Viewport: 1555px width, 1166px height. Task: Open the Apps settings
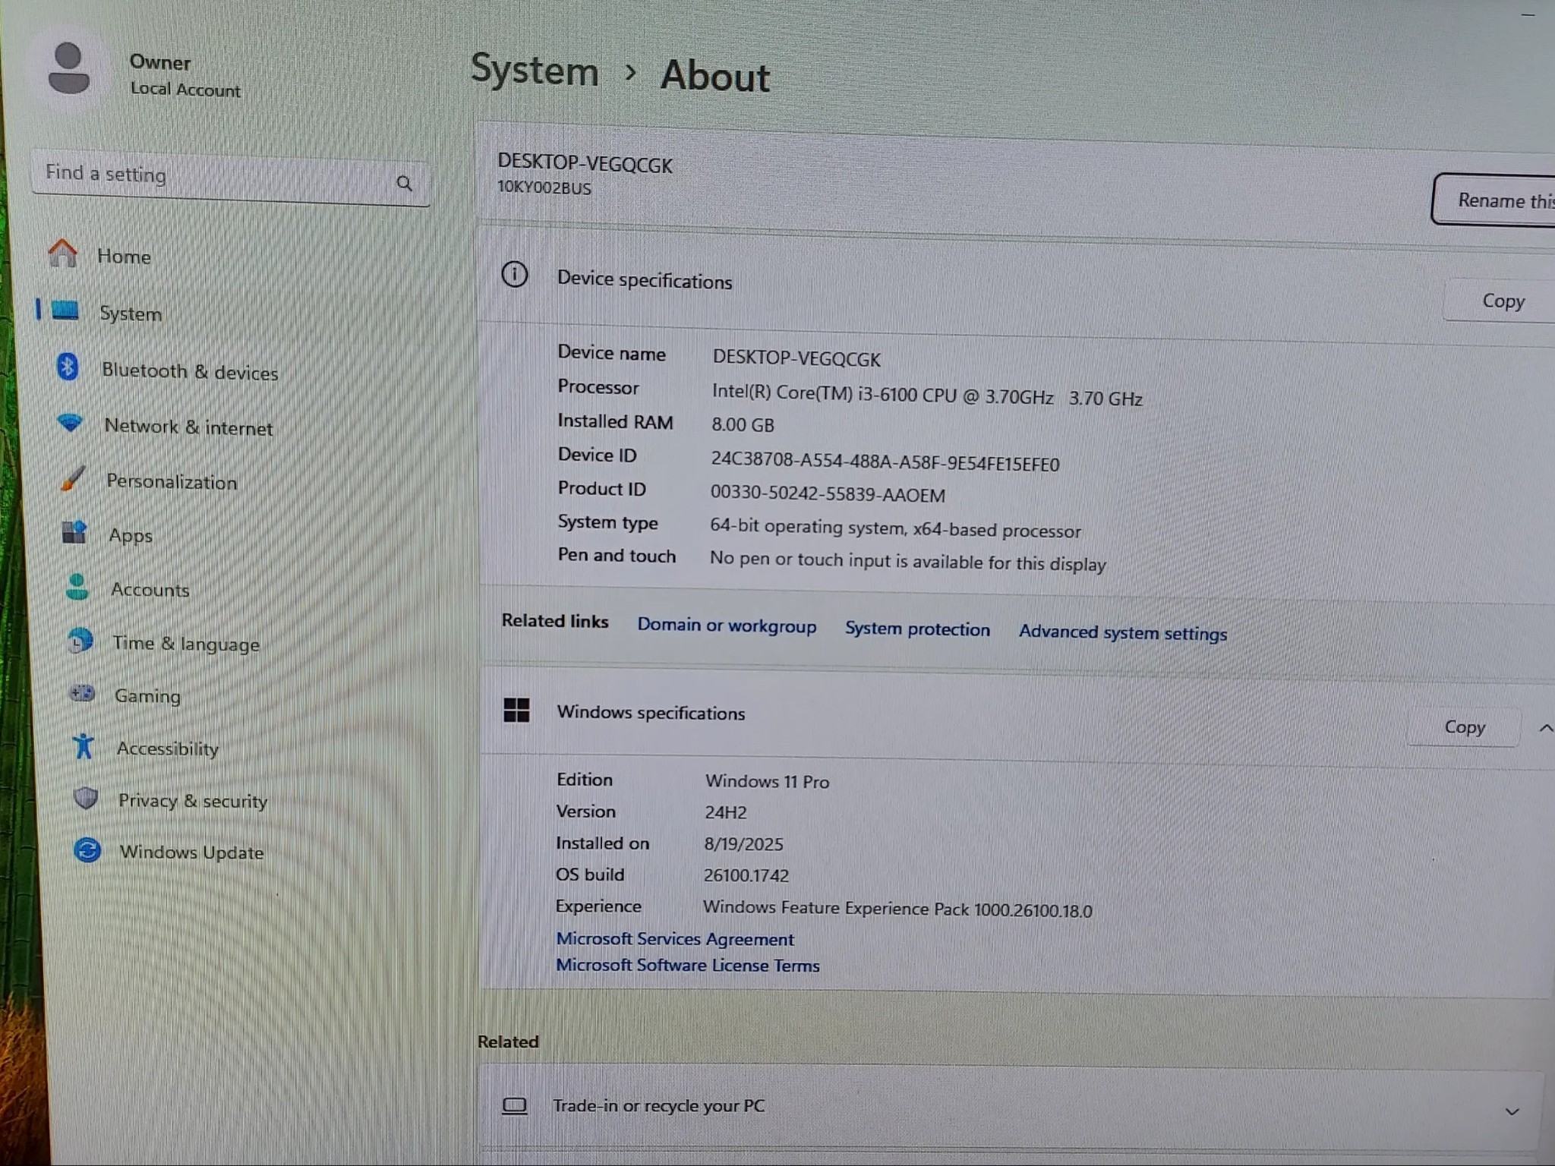pyautogui.click(x=131, y=536)
